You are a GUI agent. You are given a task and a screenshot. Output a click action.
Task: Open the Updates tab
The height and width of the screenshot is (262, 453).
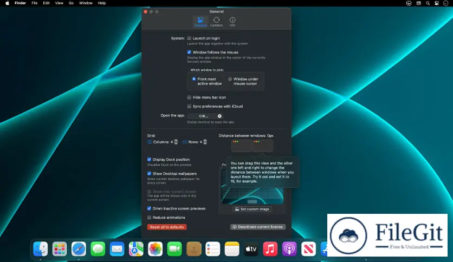point(216,22)
